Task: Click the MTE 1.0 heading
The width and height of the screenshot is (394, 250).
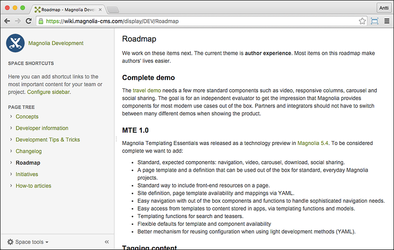Action: [135, 130]
